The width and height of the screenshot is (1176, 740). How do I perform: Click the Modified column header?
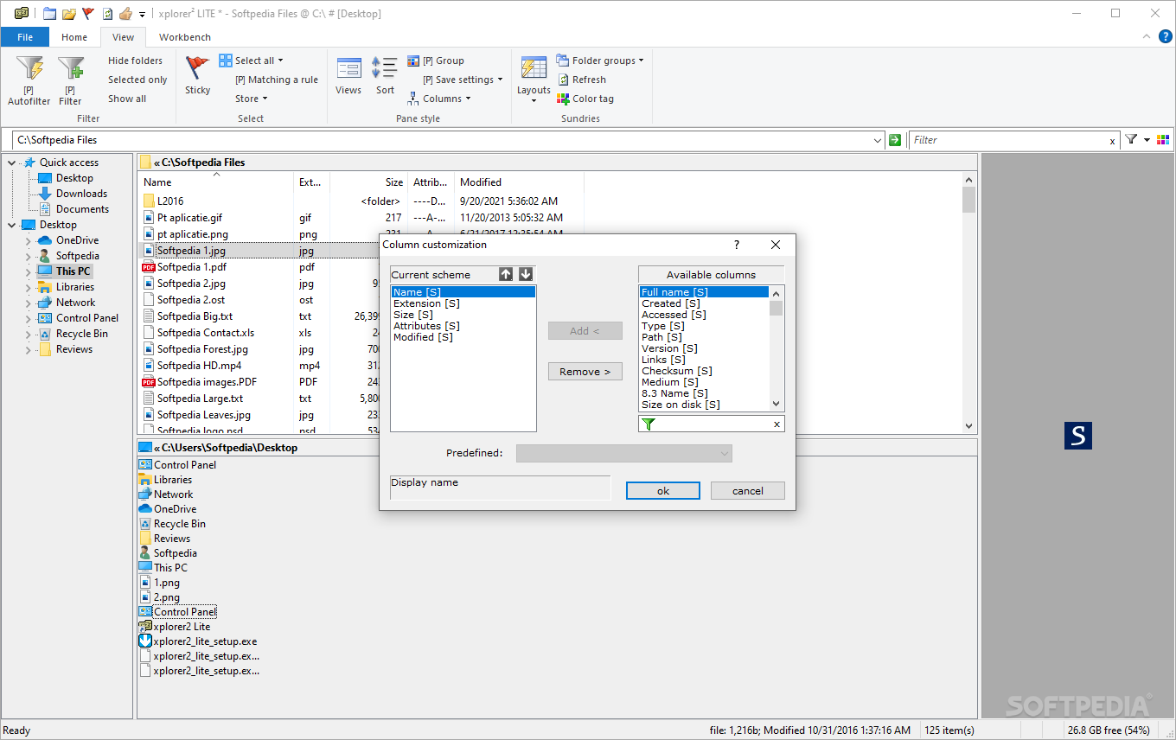pos(519,182)
